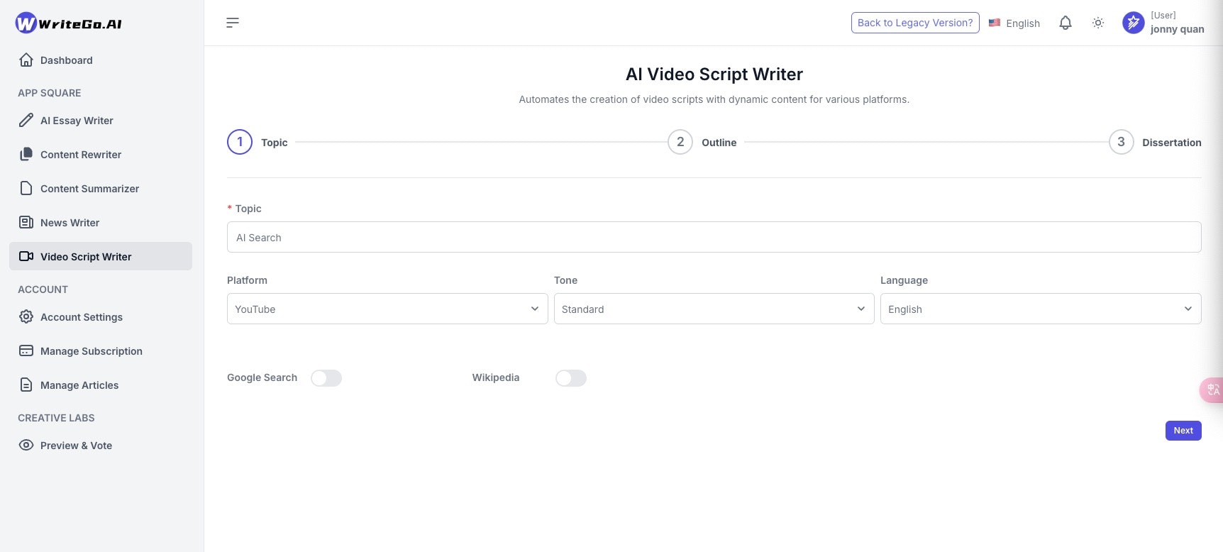Click the CREATIVE LABS section label
The image size is (1223, 552).
[56, 418]
